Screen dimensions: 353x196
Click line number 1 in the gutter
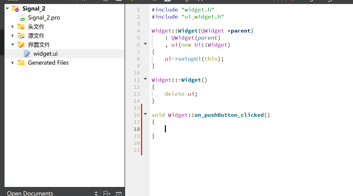(x=138, y=10)
